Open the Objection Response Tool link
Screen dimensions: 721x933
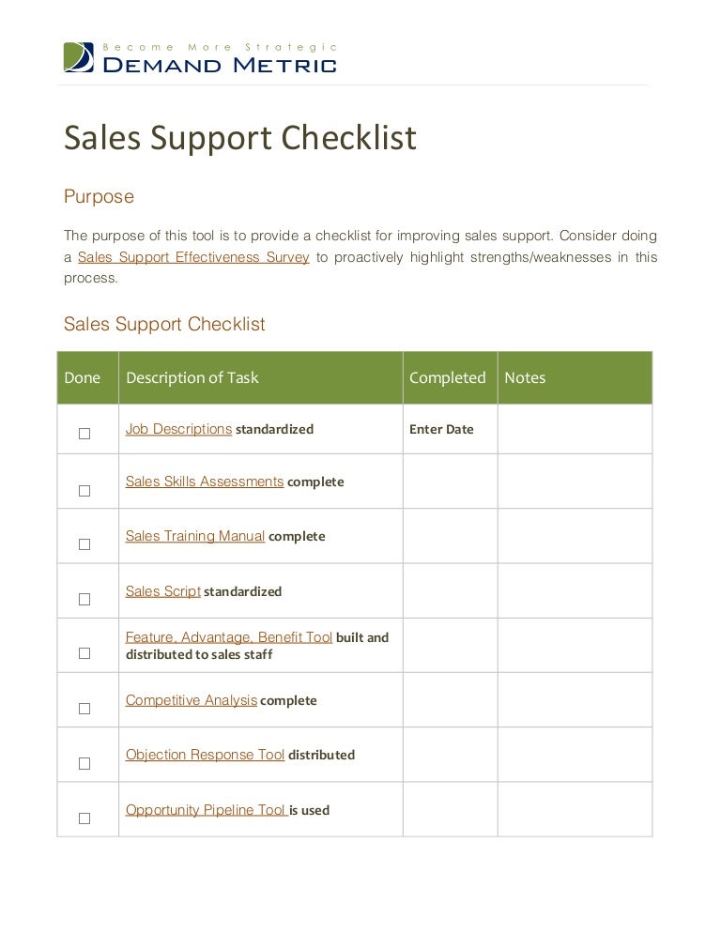(x=205, y=755)
